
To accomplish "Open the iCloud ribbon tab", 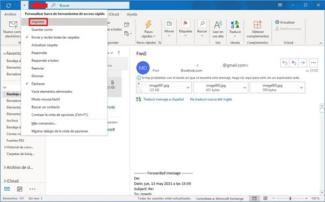I will coord(114,14).
